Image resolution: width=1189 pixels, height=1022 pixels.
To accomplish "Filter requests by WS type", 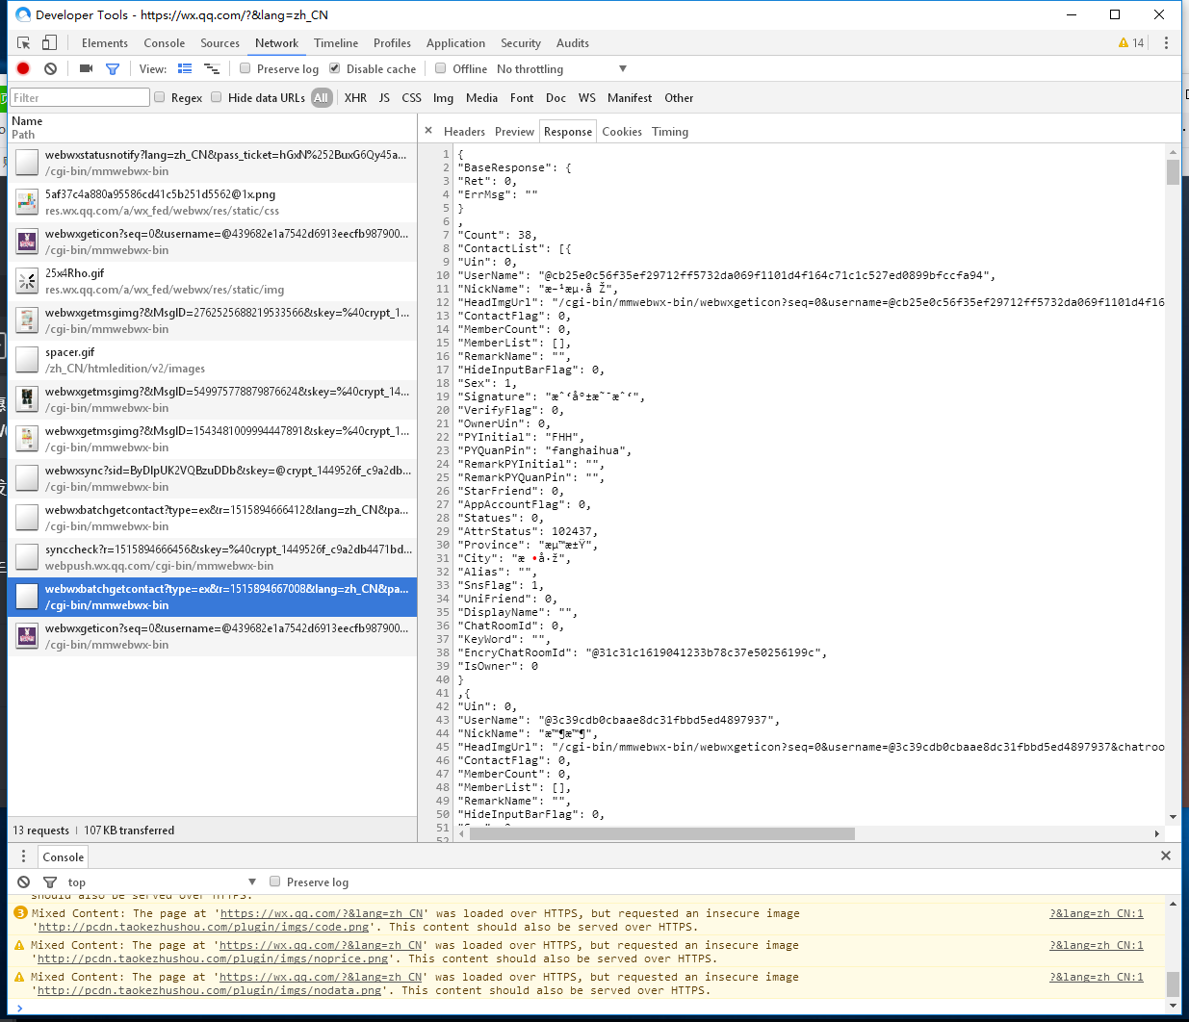I will tap(587, 98).
